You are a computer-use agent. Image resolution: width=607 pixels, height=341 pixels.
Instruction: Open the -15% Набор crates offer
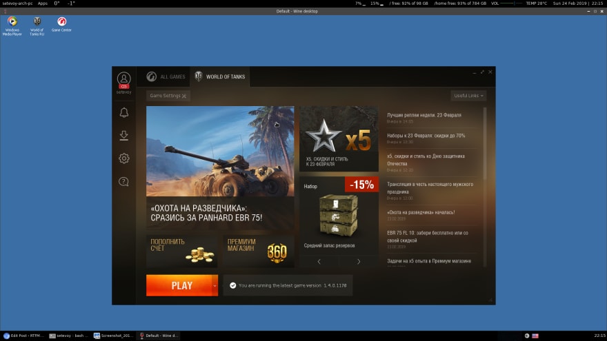(x=339, y=216)
